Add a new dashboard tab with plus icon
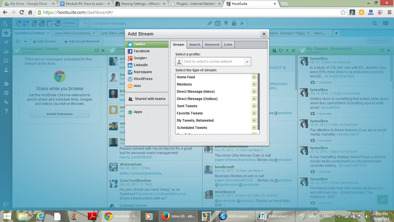 point(336,33)
